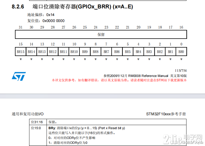This screenshot has height=146, width=205.
Task: Click the BR13 bit cell
Action: pos(42,52)
